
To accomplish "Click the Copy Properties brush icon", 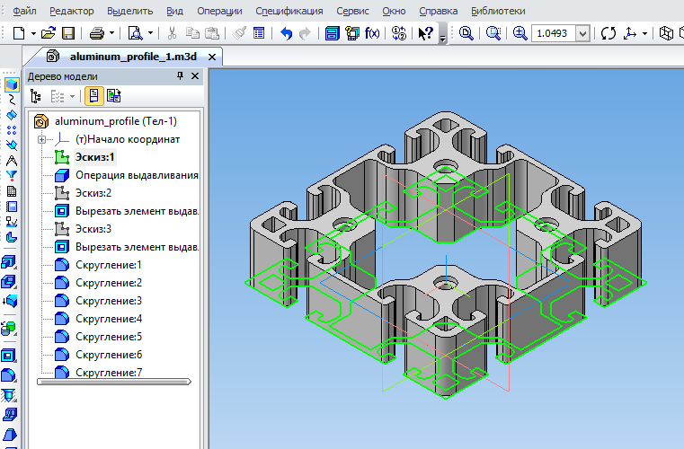I will coord(239,33).
